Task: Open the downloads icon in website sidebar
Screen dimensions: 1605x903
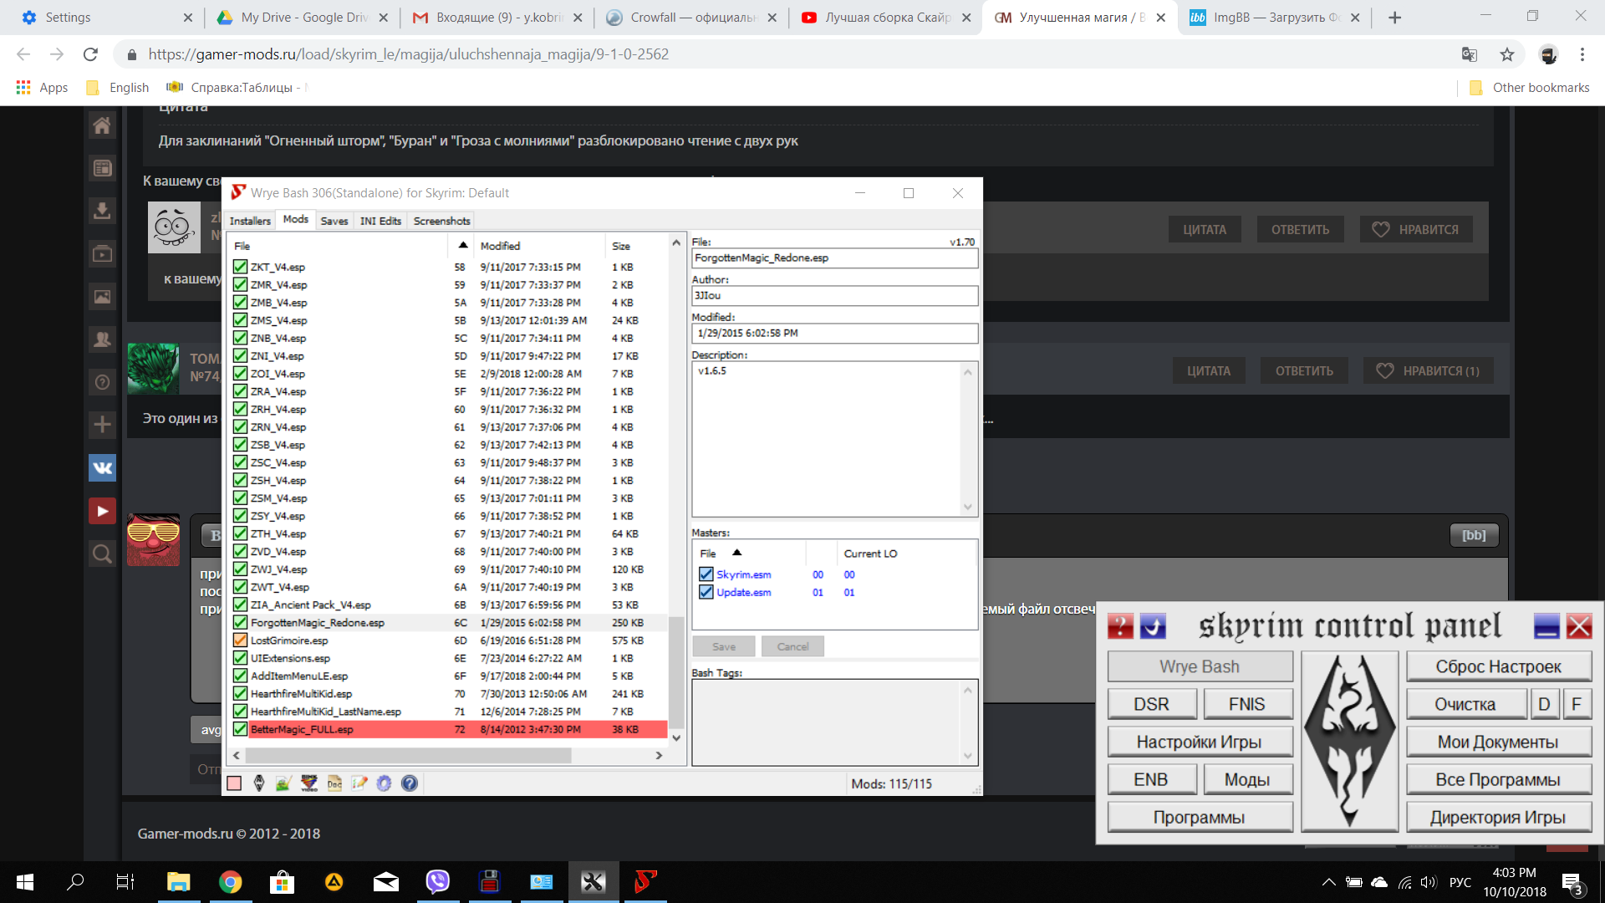Action: coord(102,211)
